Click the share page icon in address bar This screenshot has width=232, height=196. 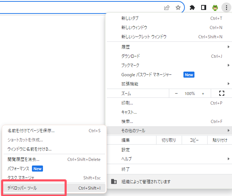(167, 7)
